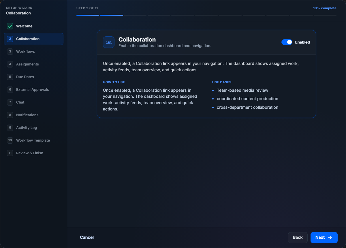Click the first filled progress bar segment
Viewport: 346px width, 248px height.
click(88, 15)
